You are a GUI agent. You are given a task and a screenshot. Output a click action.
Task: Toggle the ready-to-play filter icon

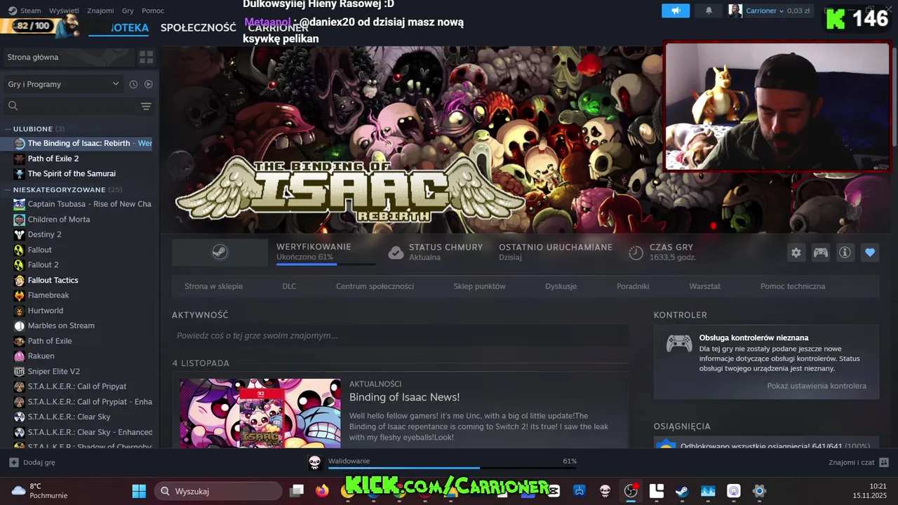[148, 84]
